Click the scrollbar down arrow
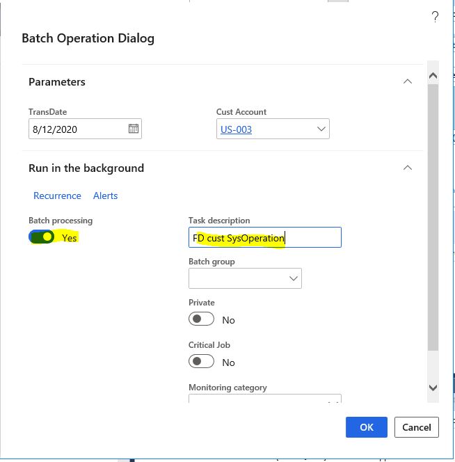Viewport: 455px width, 462px height. 433,388
